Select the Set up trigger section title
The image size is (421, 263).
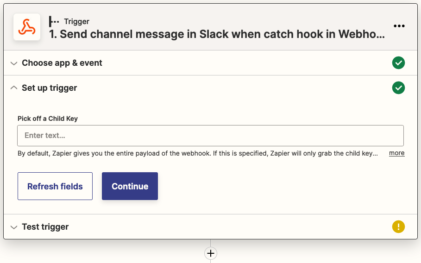tap(50, 88)
